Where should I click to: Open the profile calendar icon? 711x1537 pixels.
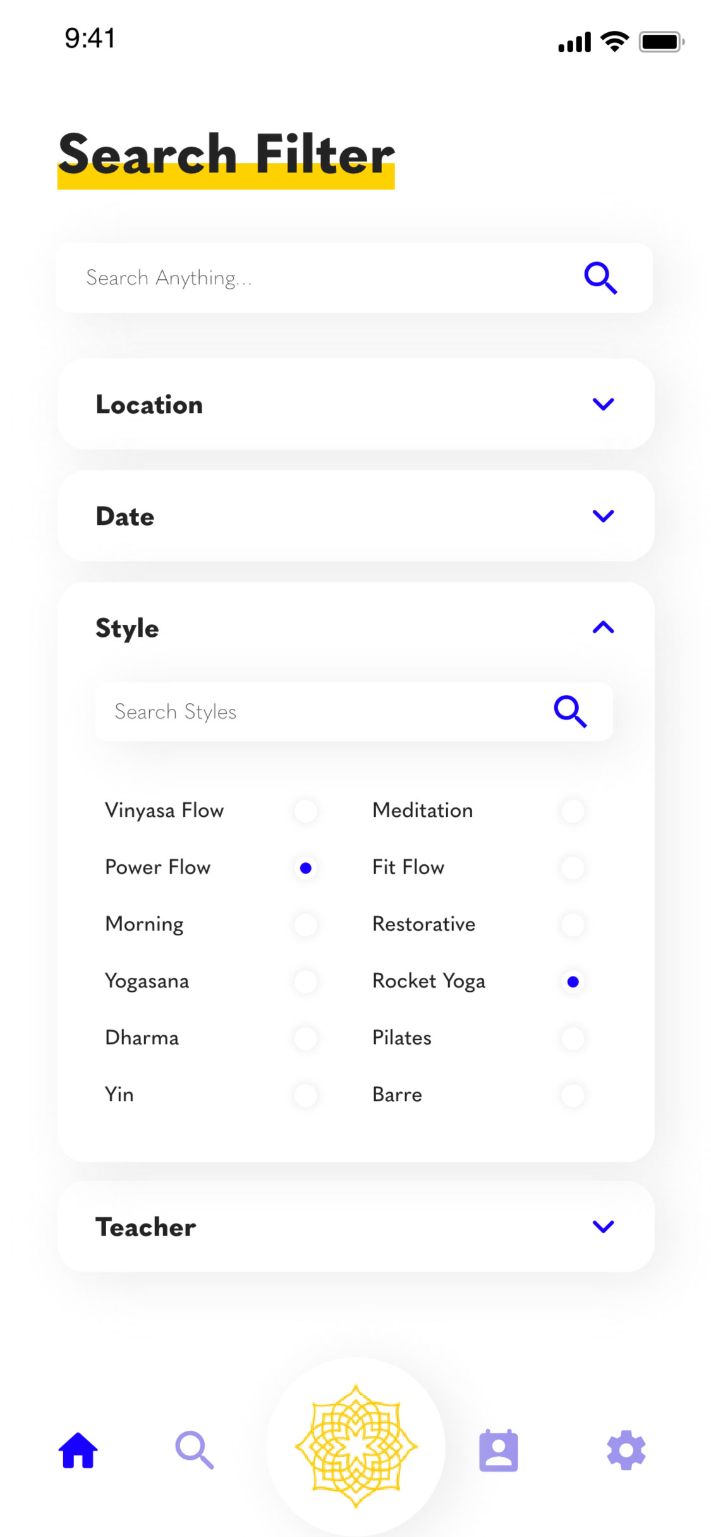coord(498,1450)
